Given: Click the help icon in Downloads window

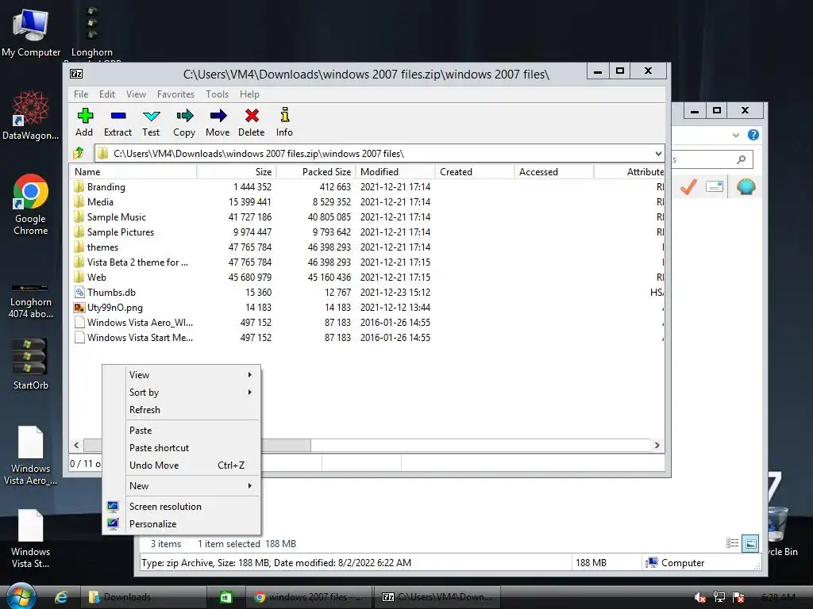Looking at the screenshot, I should point(753,135).
